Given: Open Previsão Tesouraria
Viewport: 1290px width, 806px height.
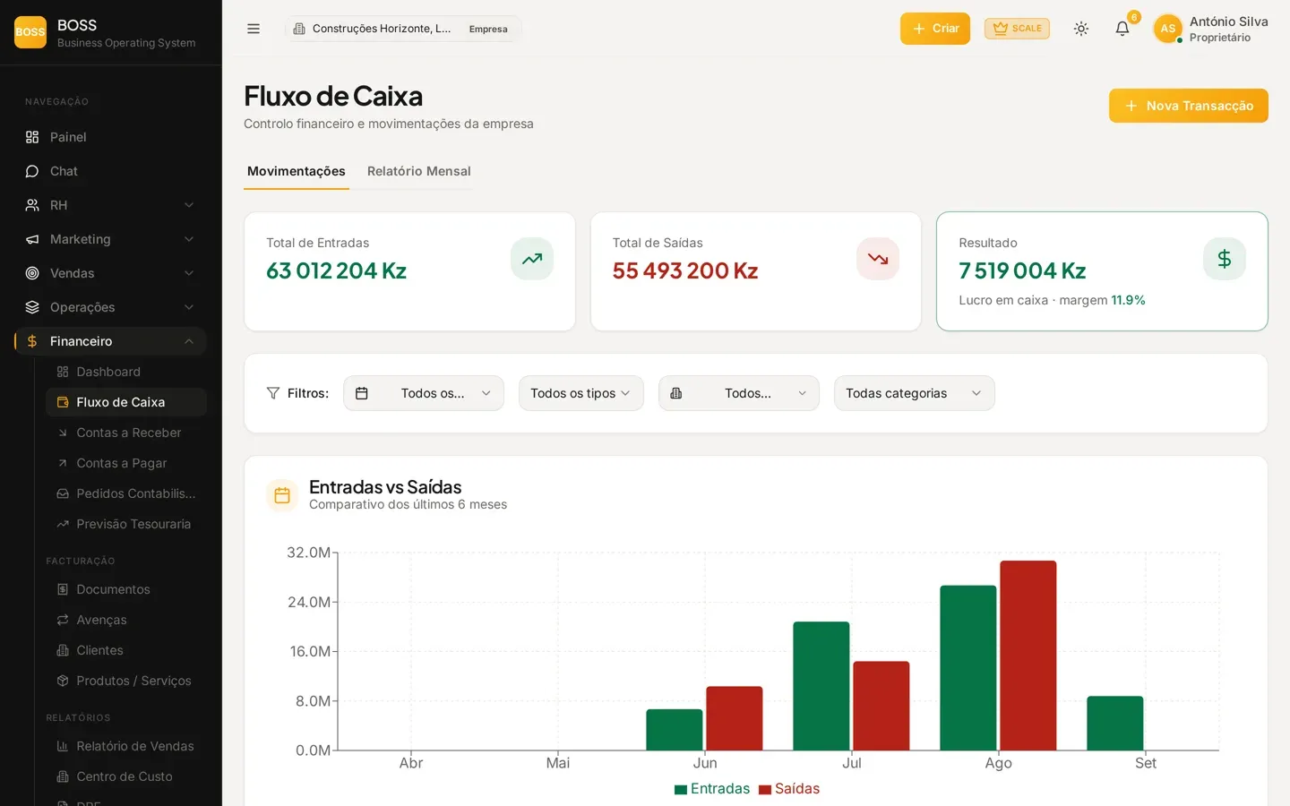Looking at the screenshot, I should pyautogui.click(x=126, y=524).
